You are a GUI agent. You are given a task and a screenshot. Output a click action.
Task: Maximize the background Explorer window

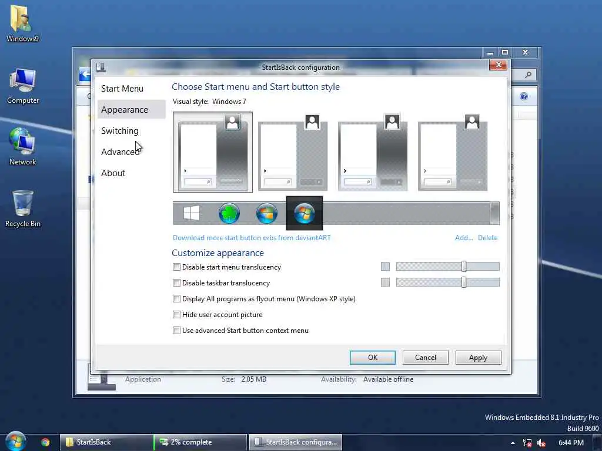(505, 52)
